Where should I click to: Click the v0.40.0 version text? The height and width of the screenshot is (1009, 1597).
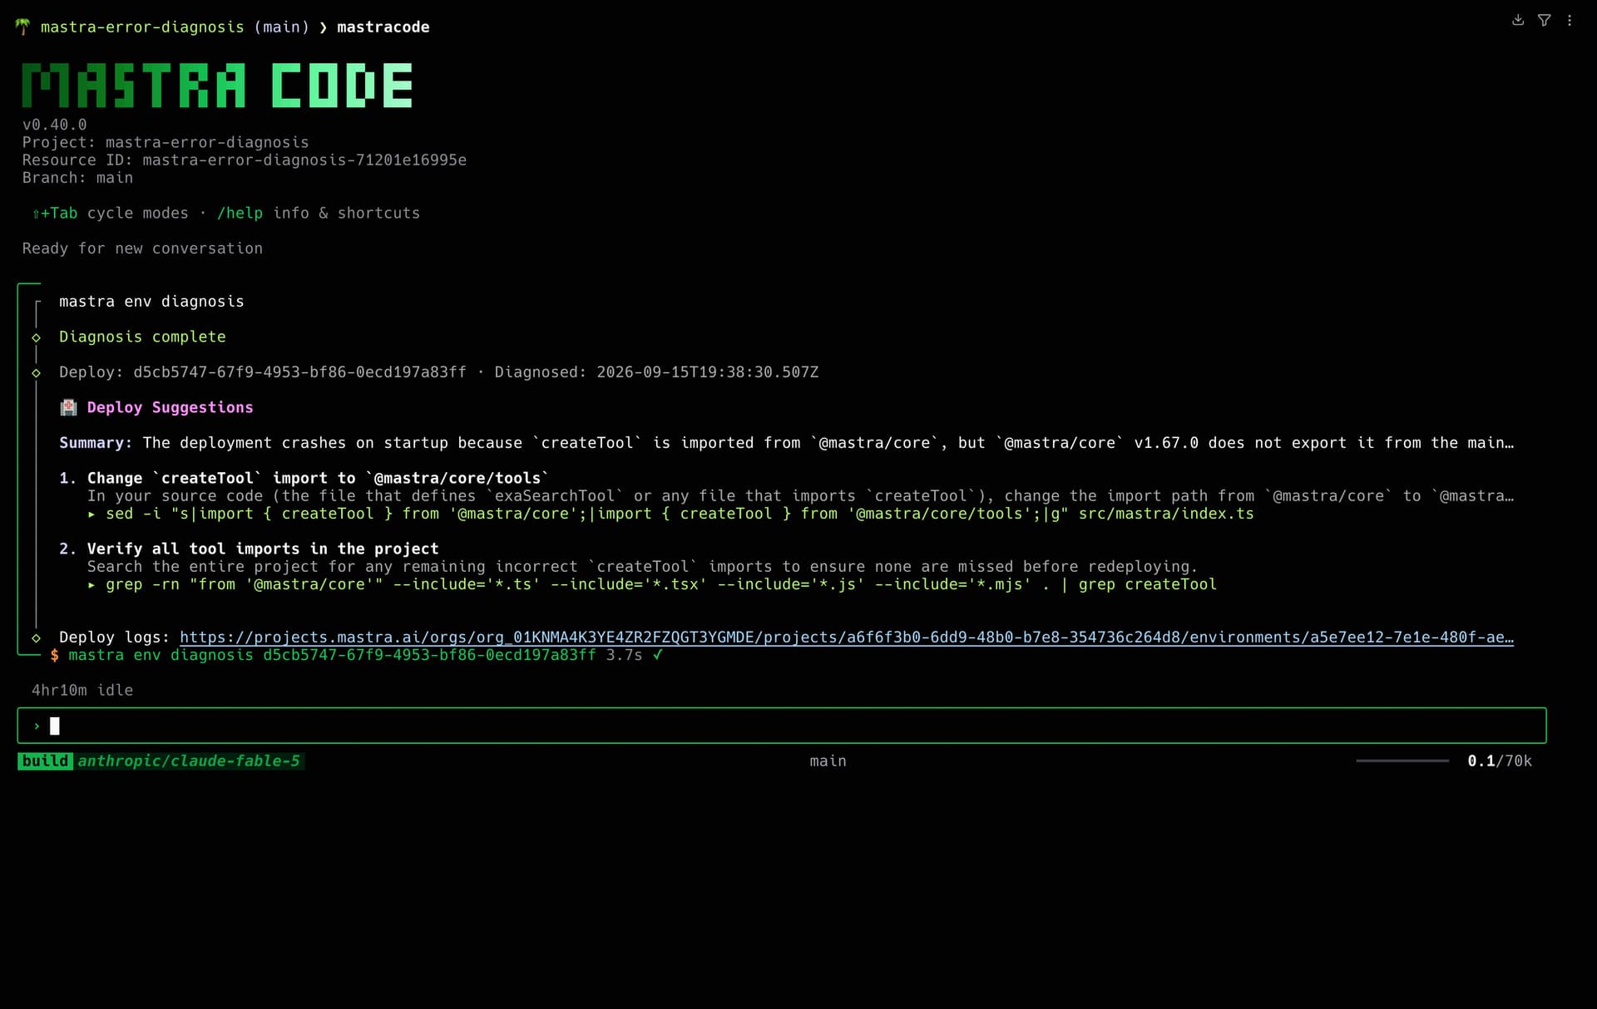tap(54, 125)
